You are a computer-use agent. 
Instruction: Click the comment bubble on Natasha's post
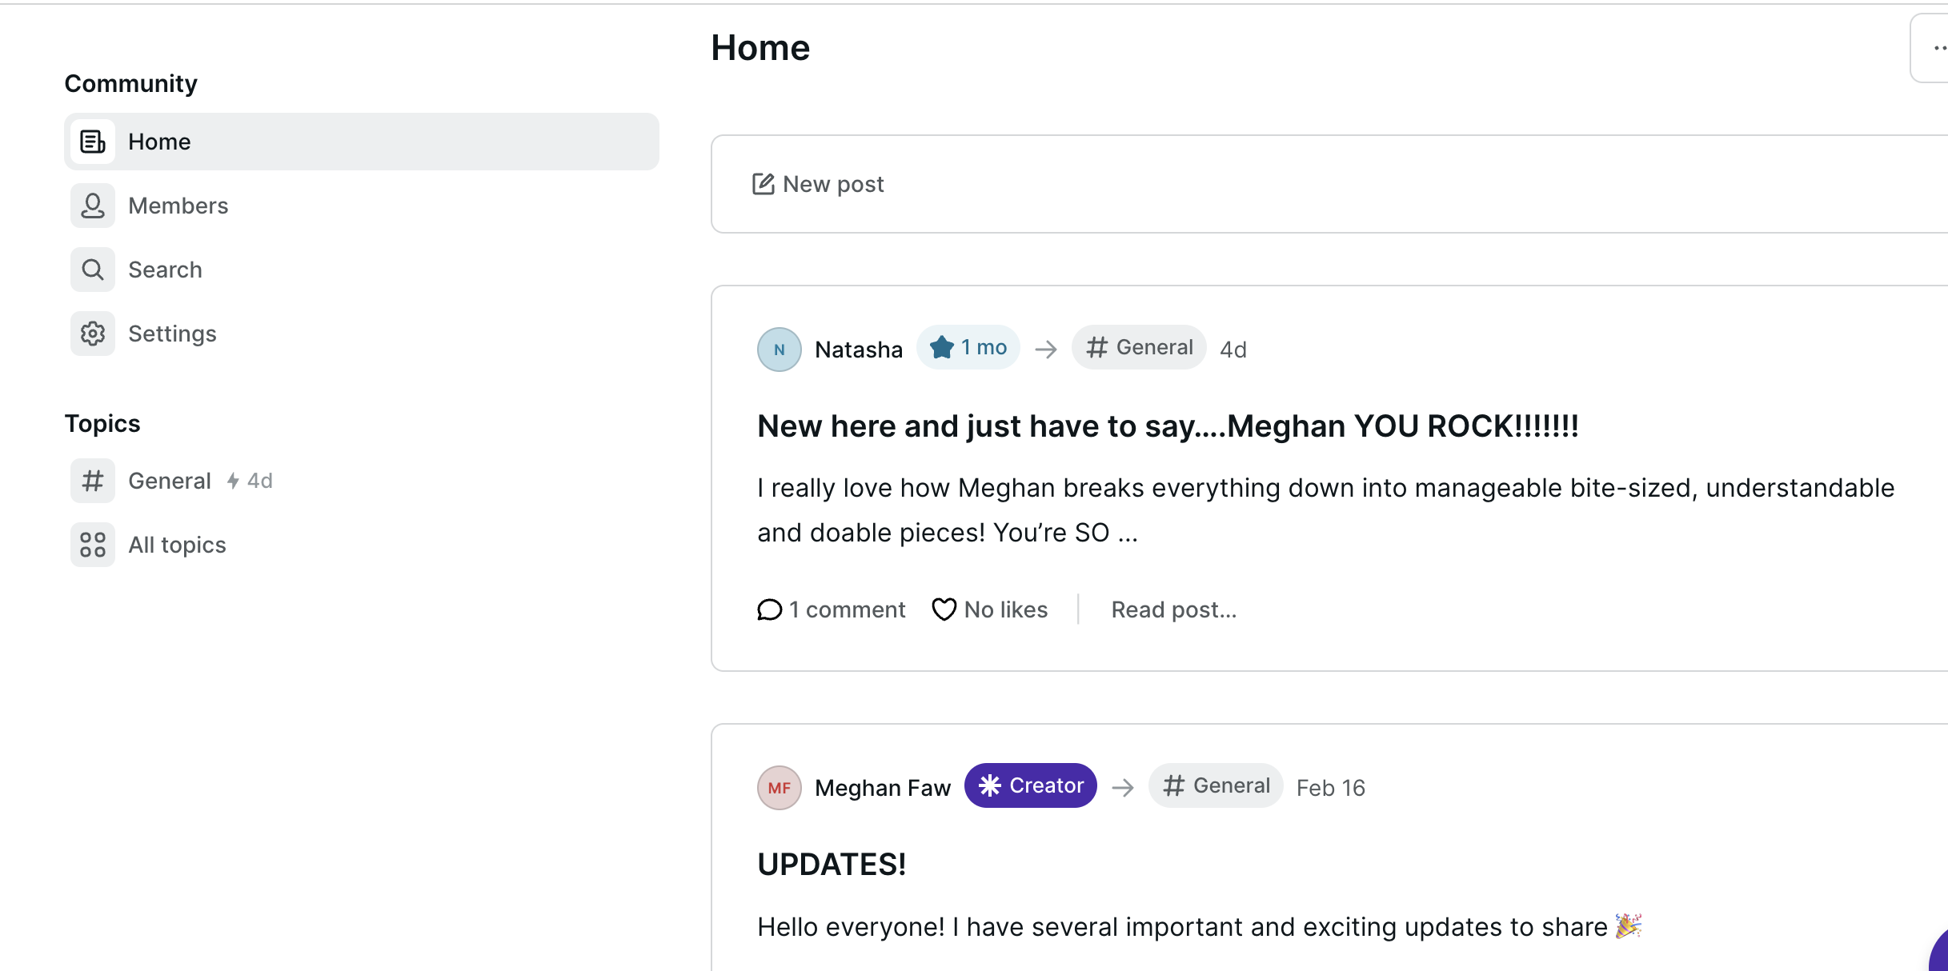pos(769,610)
